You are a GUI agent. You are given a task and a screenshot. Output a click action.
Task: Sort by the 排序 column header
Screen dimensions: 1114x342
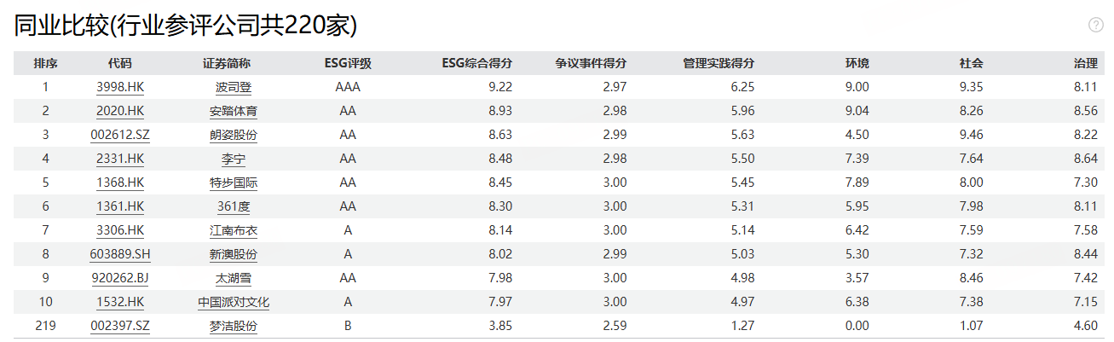(x=46, y=63)
